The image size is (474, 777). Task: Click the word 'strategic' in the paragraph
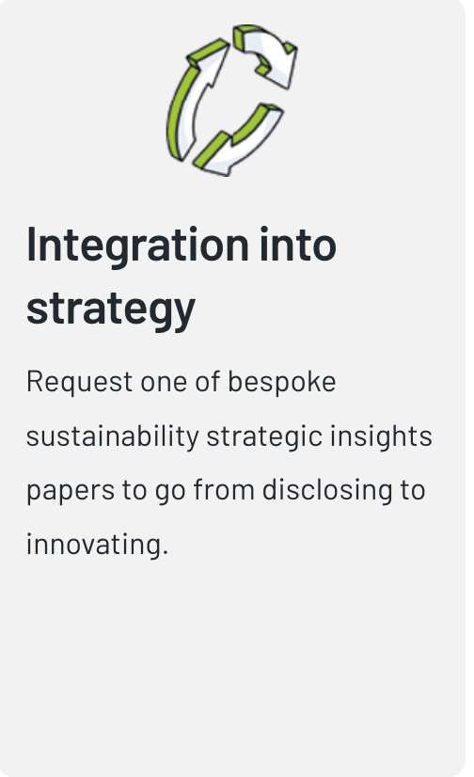264,438
